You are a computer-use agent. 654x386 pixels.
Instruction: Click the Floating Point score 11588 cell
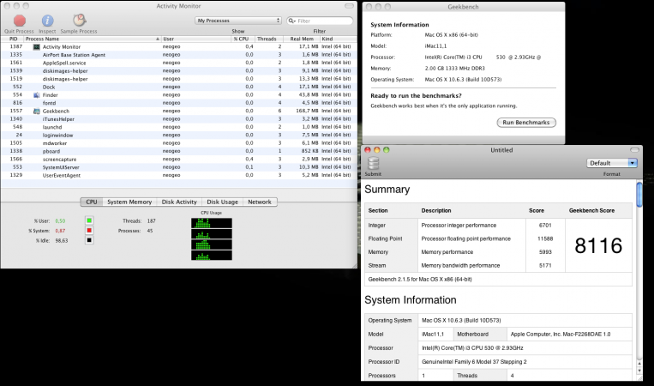(x=545, y=238)
